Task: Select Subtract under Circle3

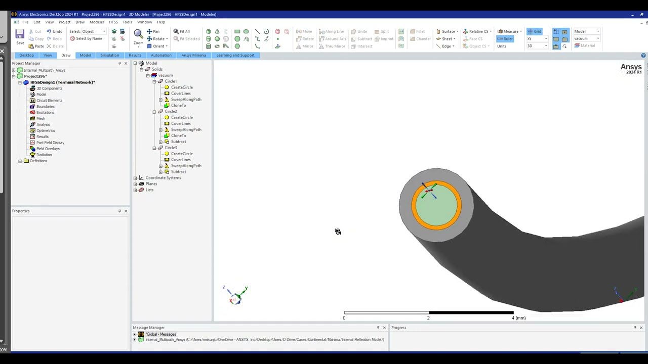Action: click(178, 172)
